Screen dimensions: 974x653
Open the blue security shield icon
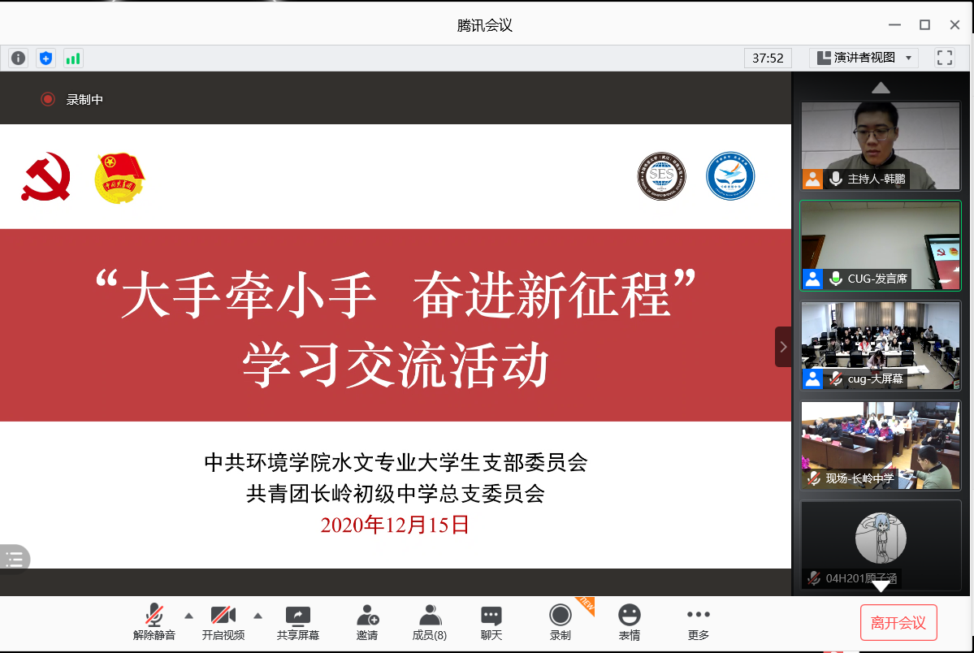click(x=45, y=58)
